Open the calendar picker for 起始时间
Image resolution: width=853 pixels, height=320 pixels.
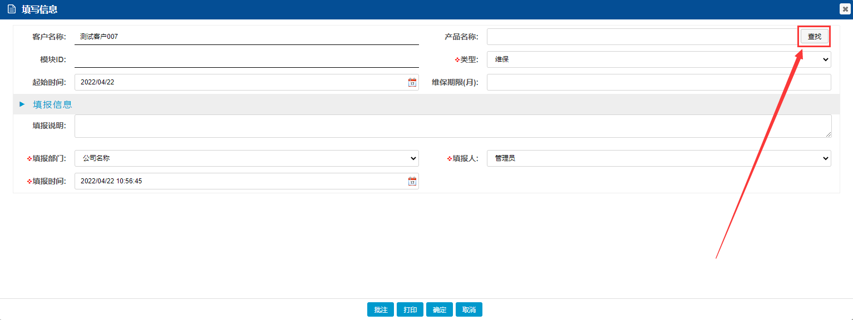[412, 82]
